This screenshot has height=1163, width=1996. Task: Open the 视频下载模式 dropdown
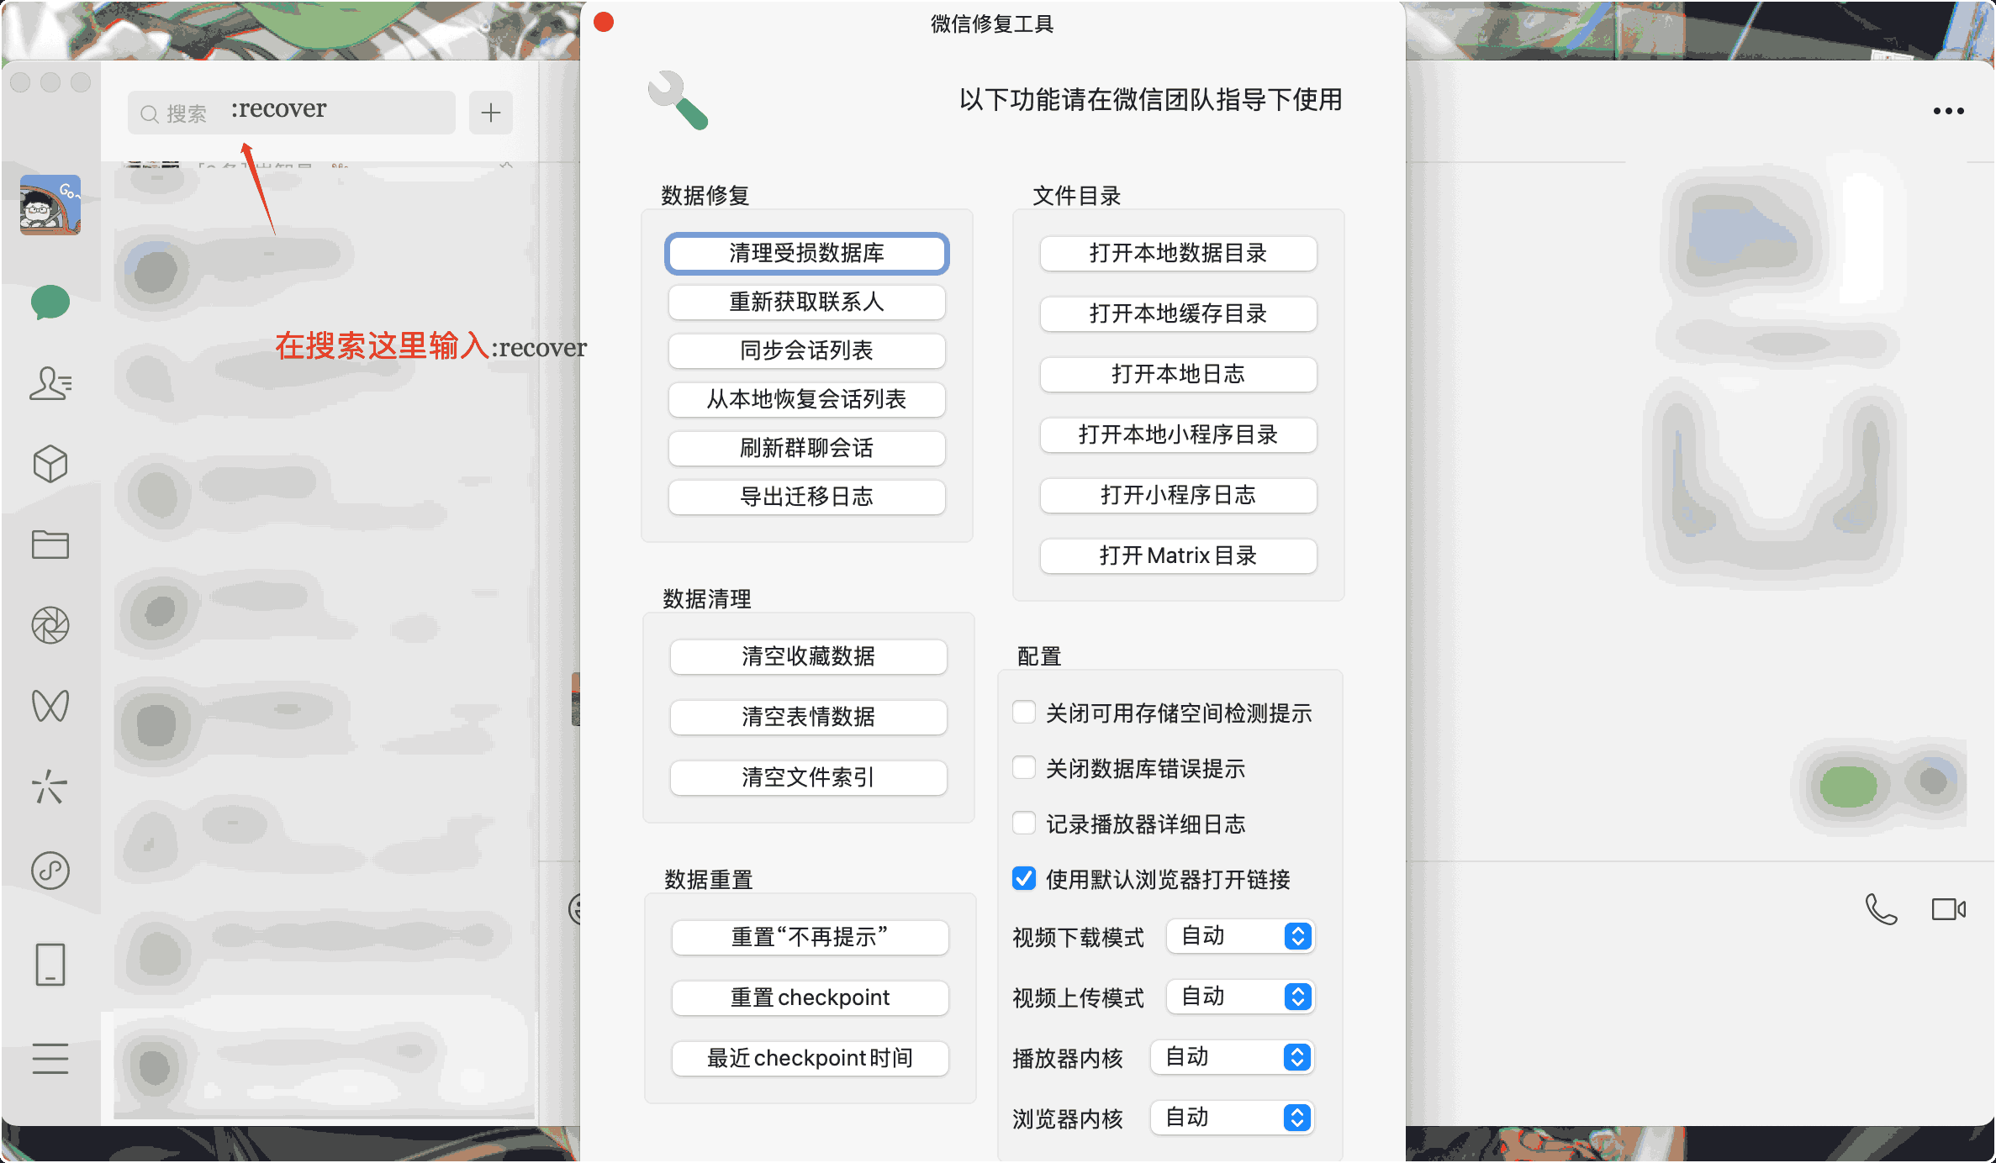click(1240, 936)
